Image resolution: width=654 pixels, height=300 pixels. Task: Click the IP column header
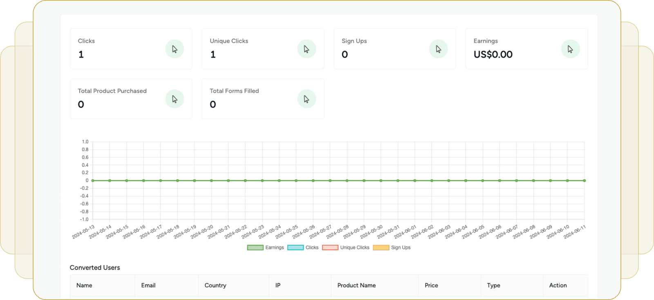pyautogui.click(x=278, y=285)
